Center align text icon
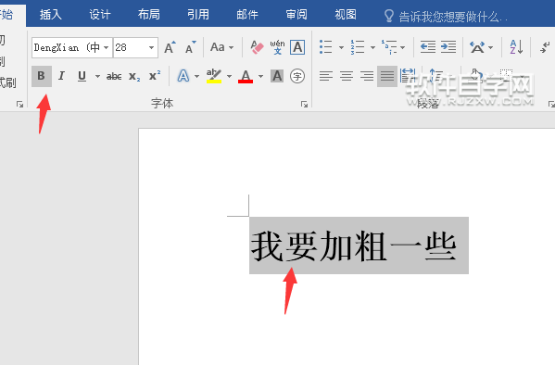 click(347, 76)
